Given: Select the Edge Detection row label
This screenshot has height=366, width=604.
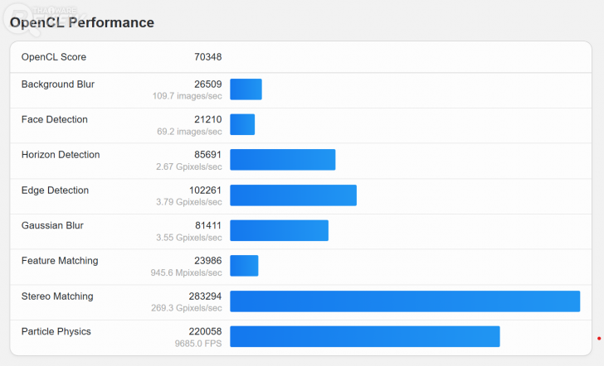Looking at the screenshot, I should (x=55, y=190).
